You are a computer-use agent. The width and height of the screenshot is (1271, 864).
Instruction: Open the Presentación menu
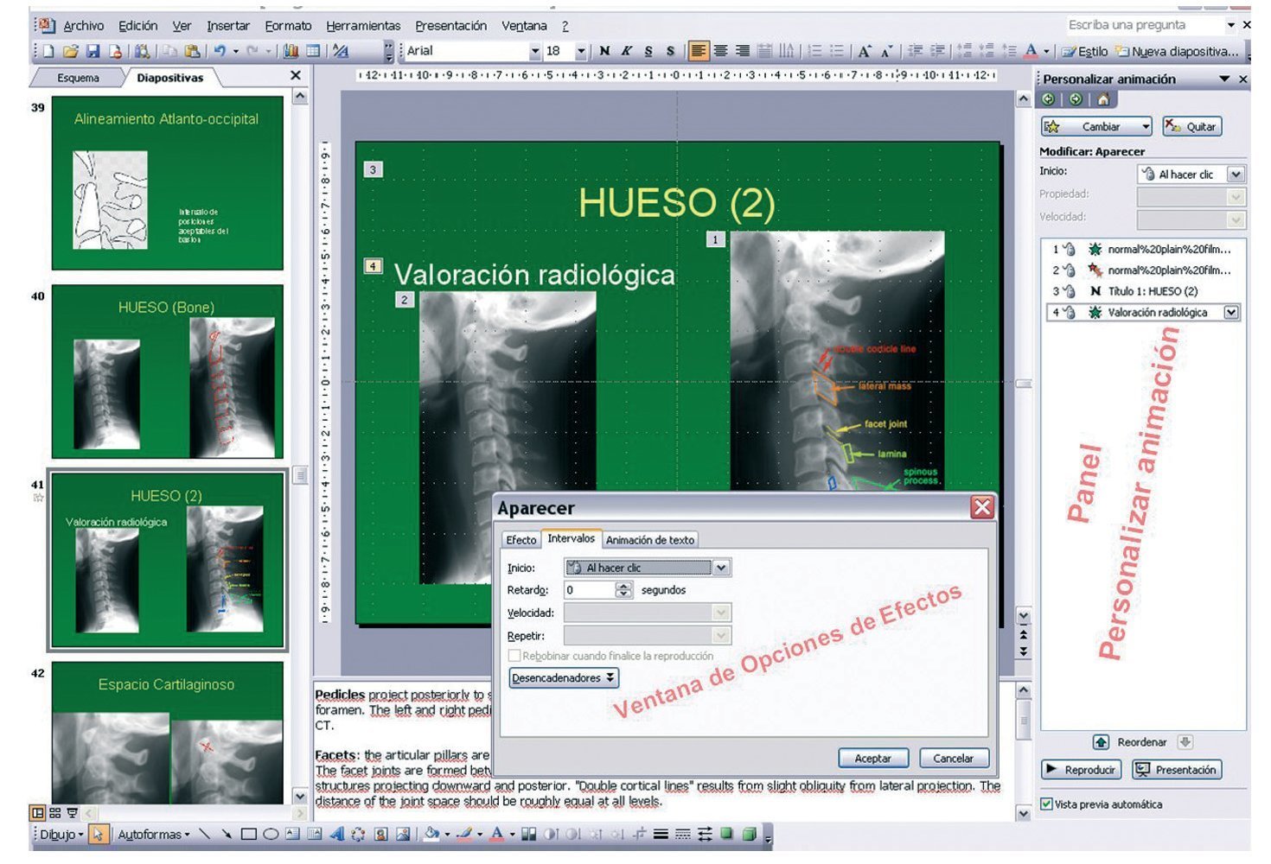(x=450, y=26)
